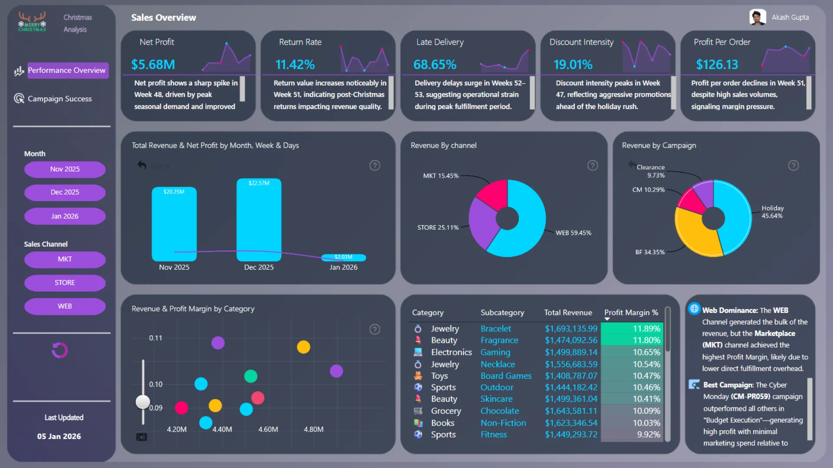The height and width of the screenshot is (468, 833).
Task: Click help icon on Revenue By channel chart
Action: tap(593, 166)
